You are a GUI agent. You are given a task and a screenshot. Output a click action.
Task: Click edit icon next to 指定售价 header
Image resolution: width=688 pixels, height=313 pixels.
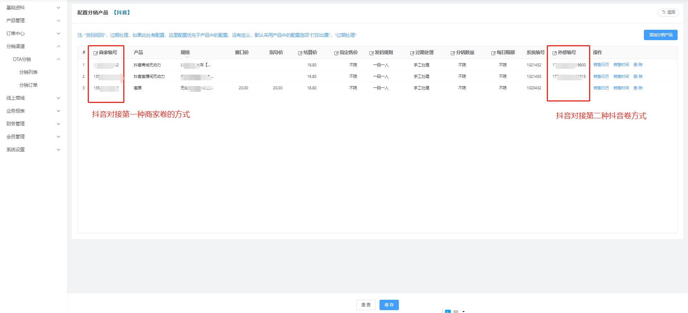(336, 53)
